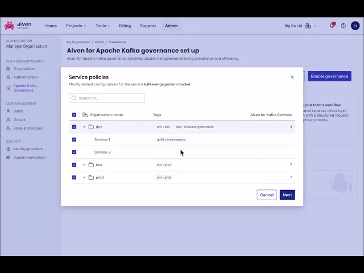
Task: Open the Tools dropdown in top navigation
Action: point(102,26)
